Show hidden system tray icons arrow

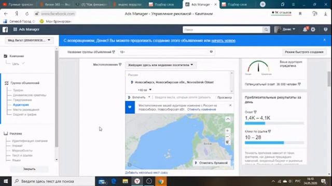(273, 181)
